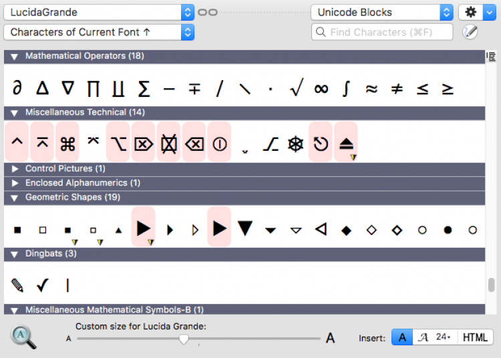Select the eject symbol glyph
This screenshot has height=358, width=501.
pyautogui.click(x=346, y=144)
